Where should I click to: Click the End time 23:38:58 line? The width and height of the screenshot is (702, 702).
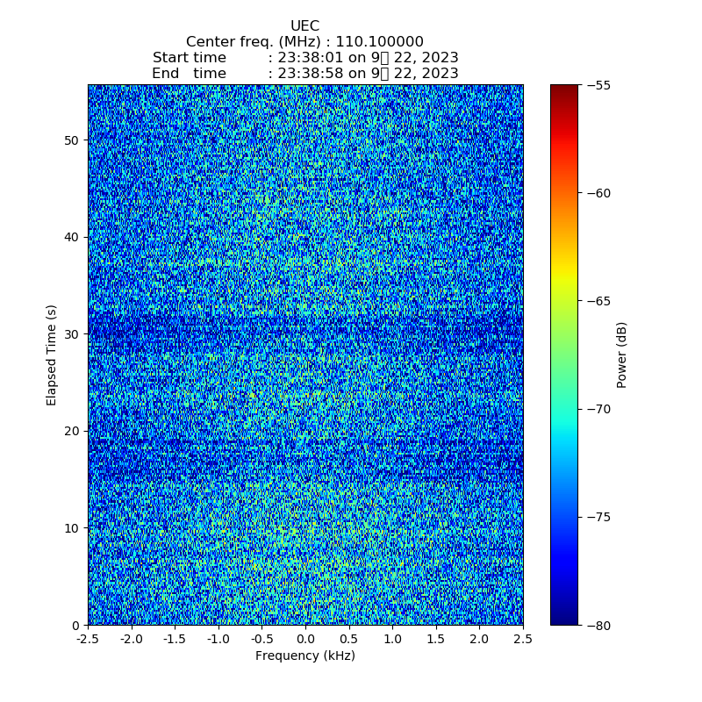coord(304,74)
